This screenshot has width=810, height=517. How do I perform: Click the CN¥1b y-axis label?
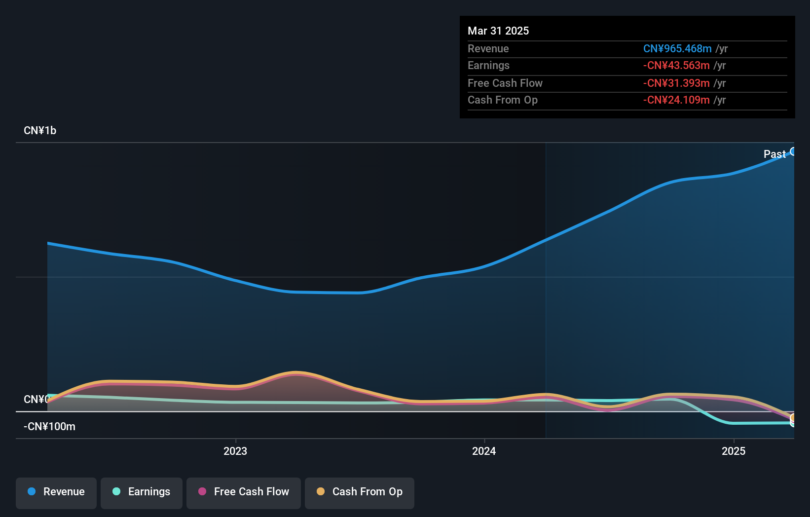pyautogui.click(x=40, y=131)
